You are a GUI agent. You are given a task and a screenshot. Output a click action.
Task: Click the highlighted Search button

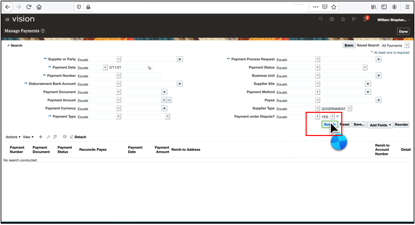[x=329, y=124]
